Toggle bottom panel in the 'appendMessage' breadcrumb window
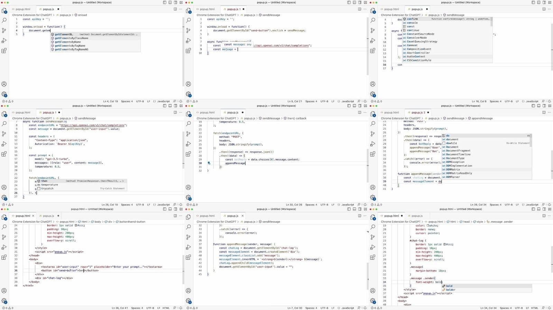The image size is (553, 310). [538, 106]
